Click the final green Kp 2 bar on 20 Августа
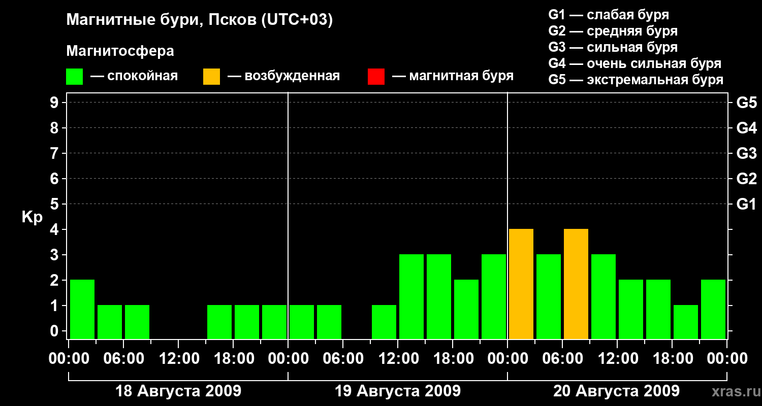 (x=713, y=309)
